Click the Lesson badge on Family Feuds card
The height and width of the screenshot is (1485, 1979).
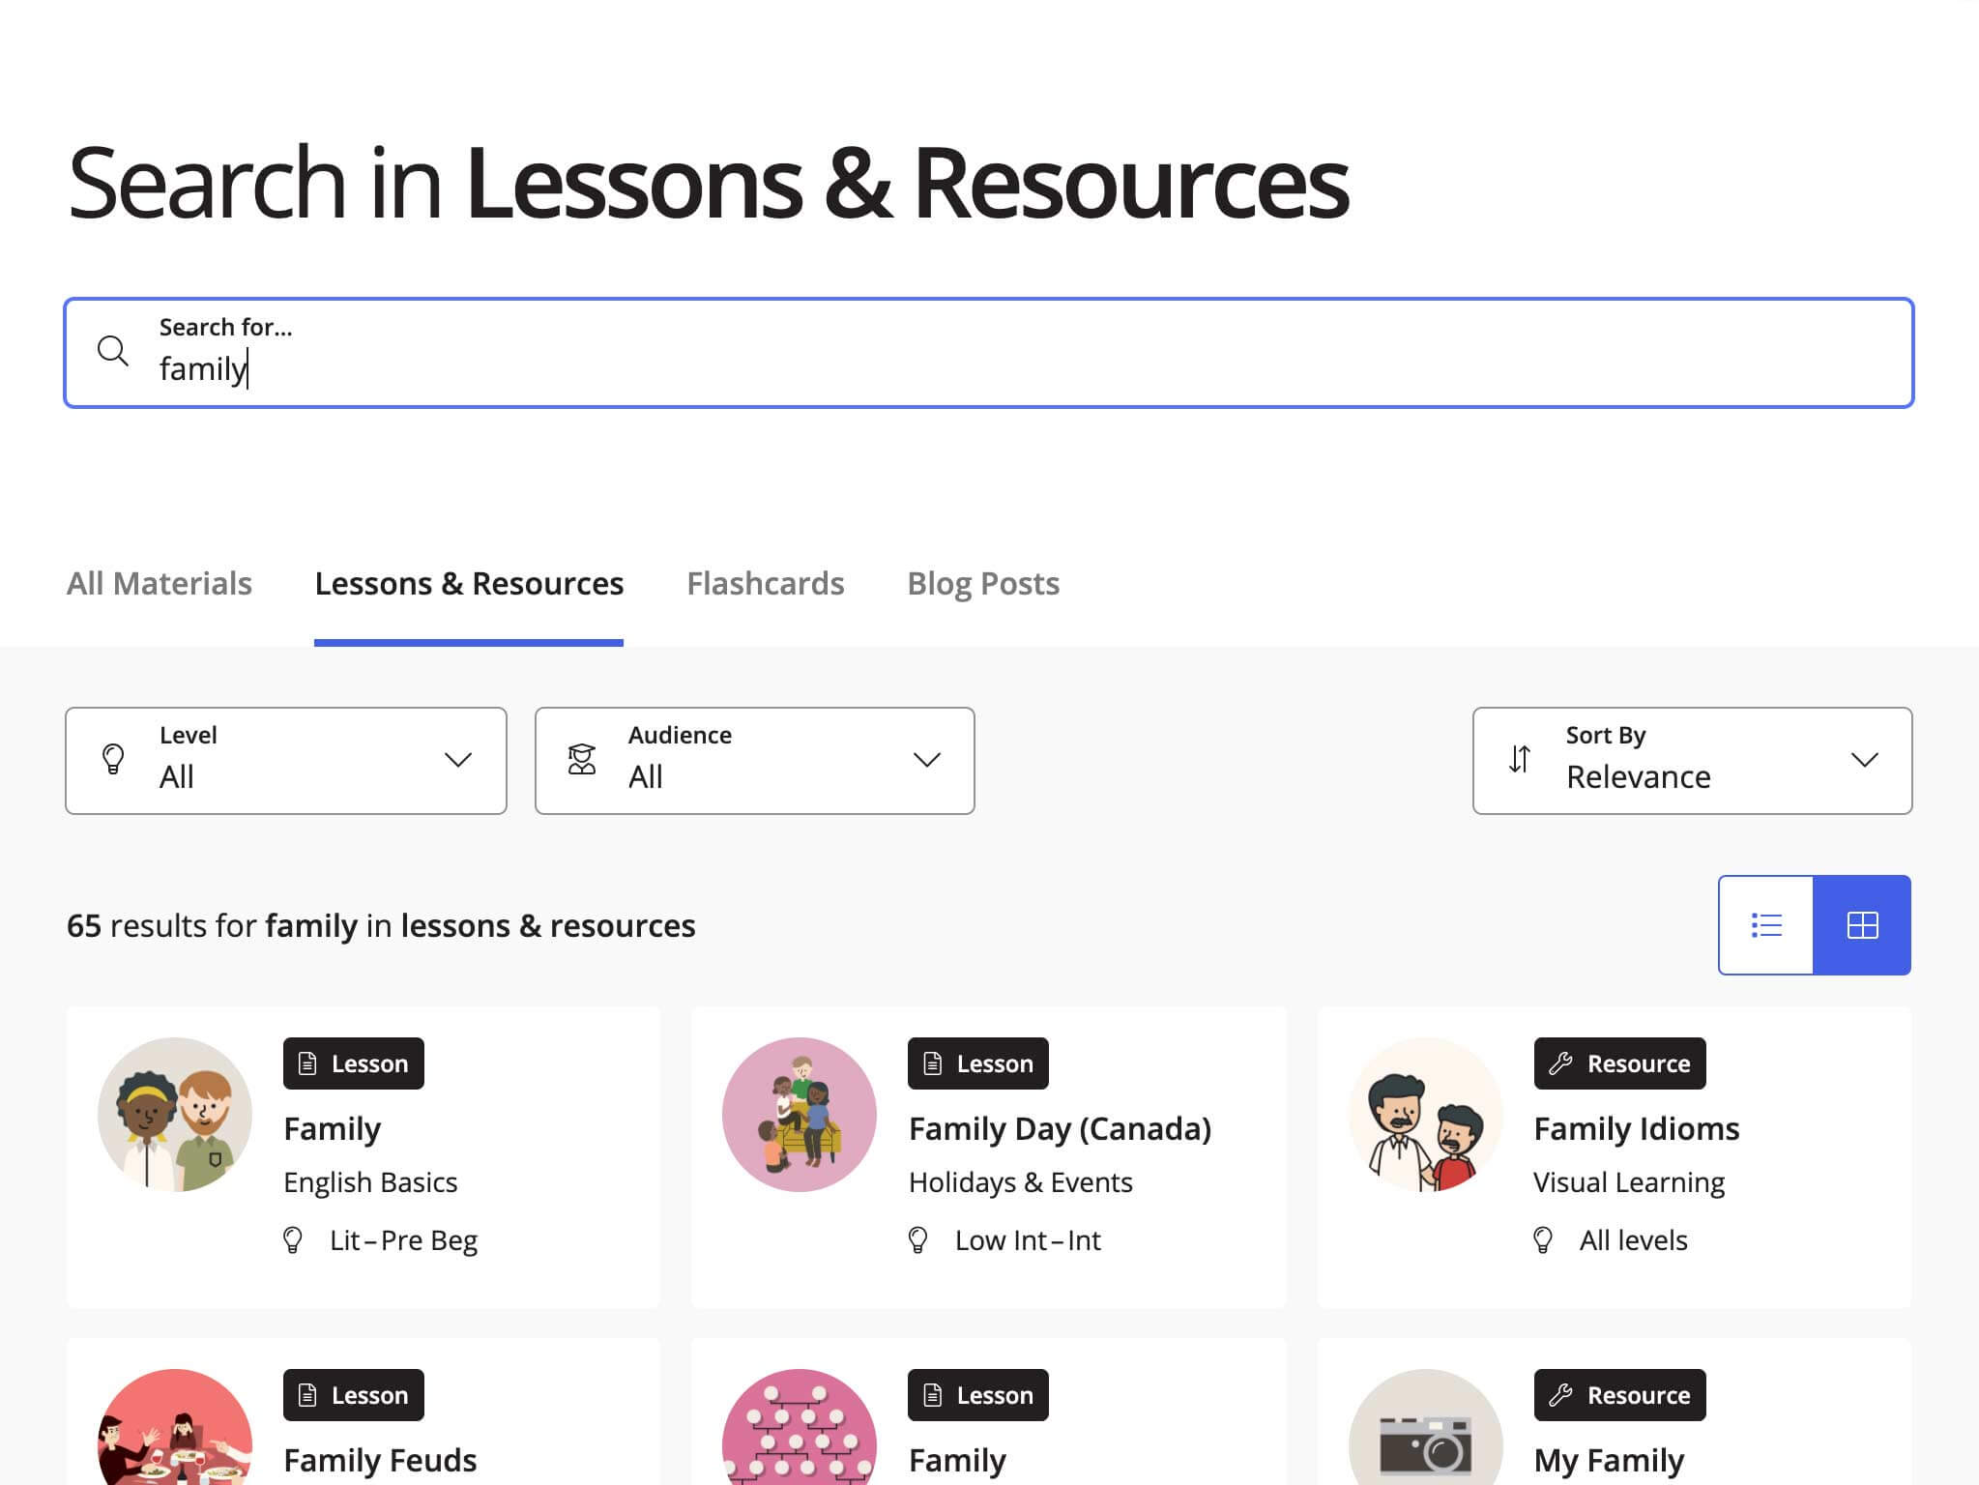[x=354, y=1395]
